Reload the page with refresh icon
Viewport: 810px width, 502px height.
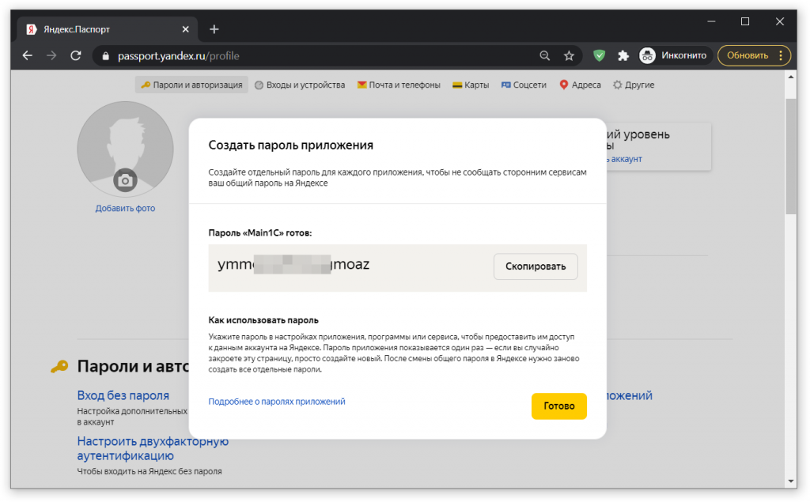coord(76,56)
